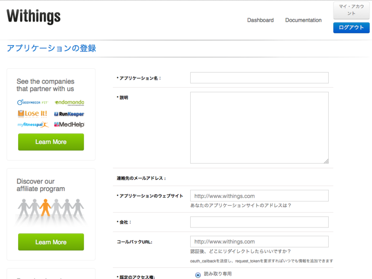
Task: Click Learn More under partner companies
Action: pyautogui.click(x=51, y=142)
